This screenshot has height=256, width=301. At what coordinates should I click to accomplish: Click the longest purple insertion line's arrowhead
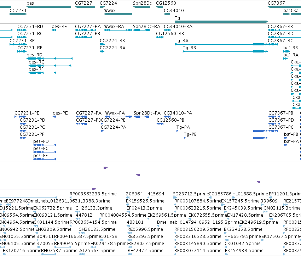click(x=259, y=182)
